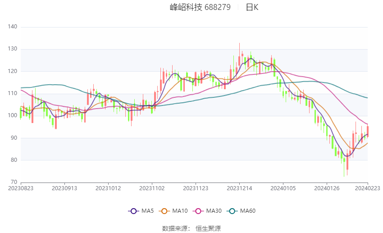Click the chart title 峰岹科技 688279
This screenshot has height=233, width=383.
tap(200, 7)
